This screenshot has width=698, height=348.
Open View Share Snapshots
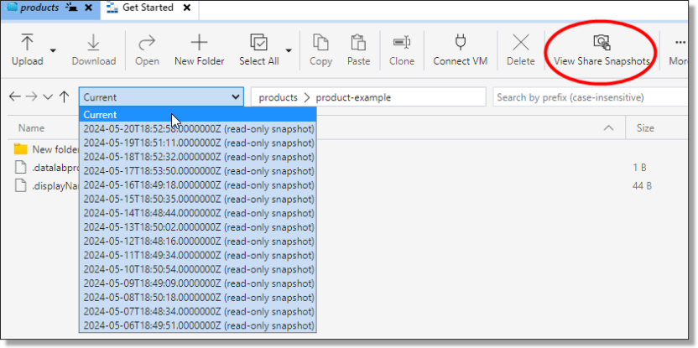[x=602, y=49]
